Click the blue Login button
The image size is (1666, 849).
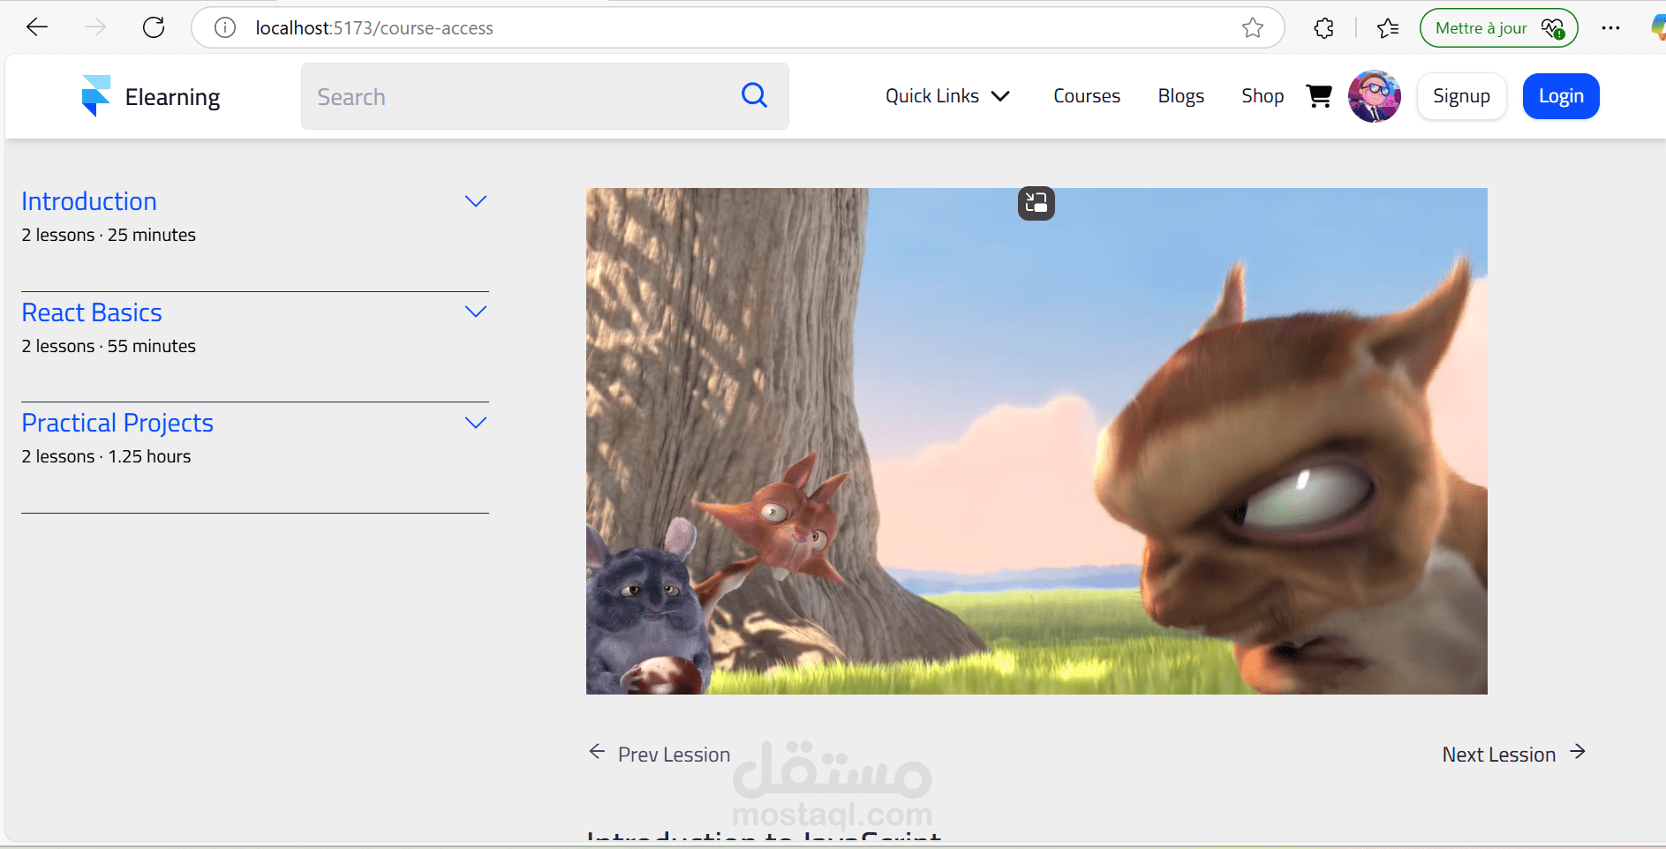[x=1561, y=95]
